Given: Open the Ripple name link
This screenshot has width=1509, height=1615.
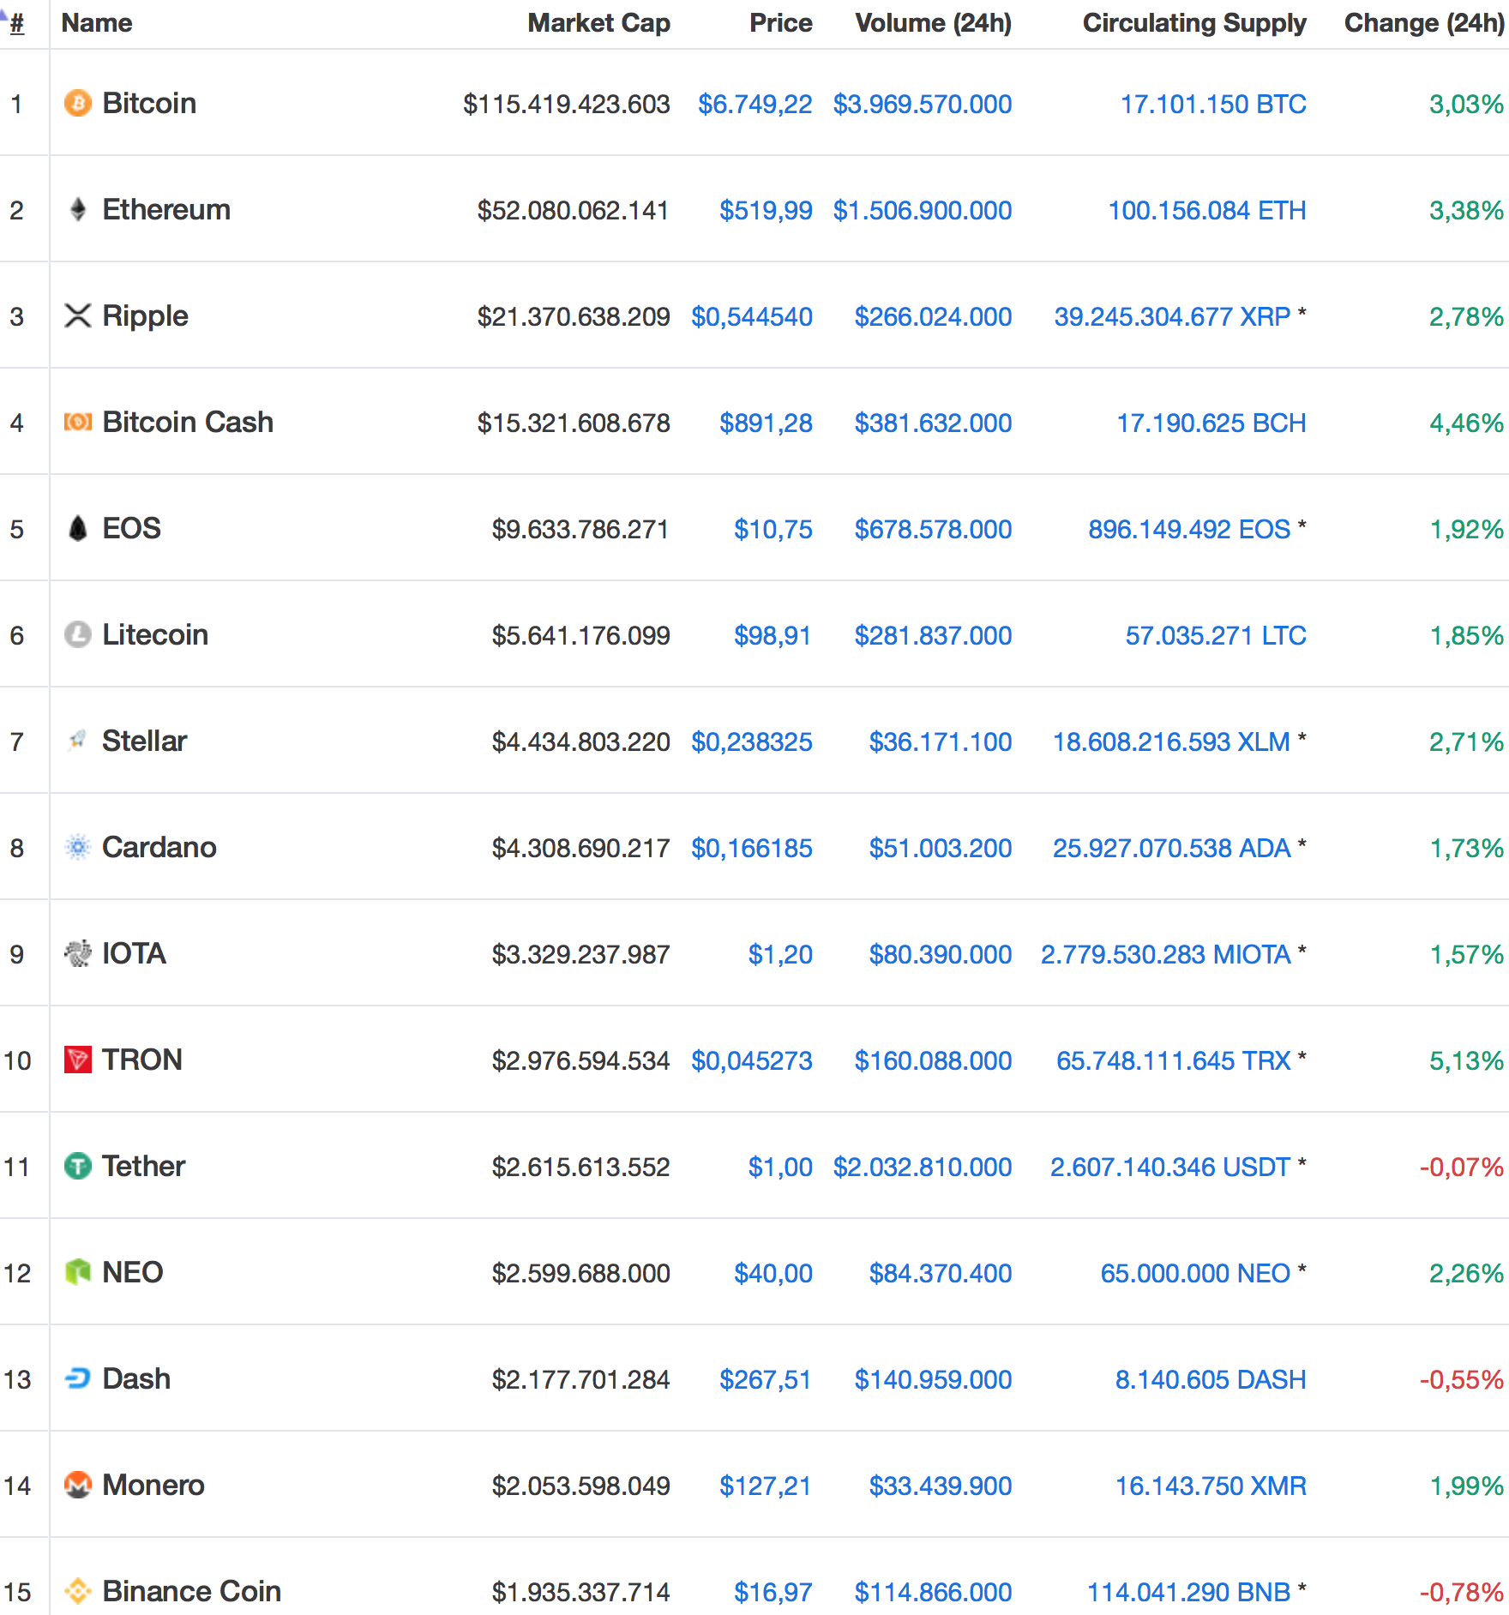Looking at the screenshot, I should 145,316.
